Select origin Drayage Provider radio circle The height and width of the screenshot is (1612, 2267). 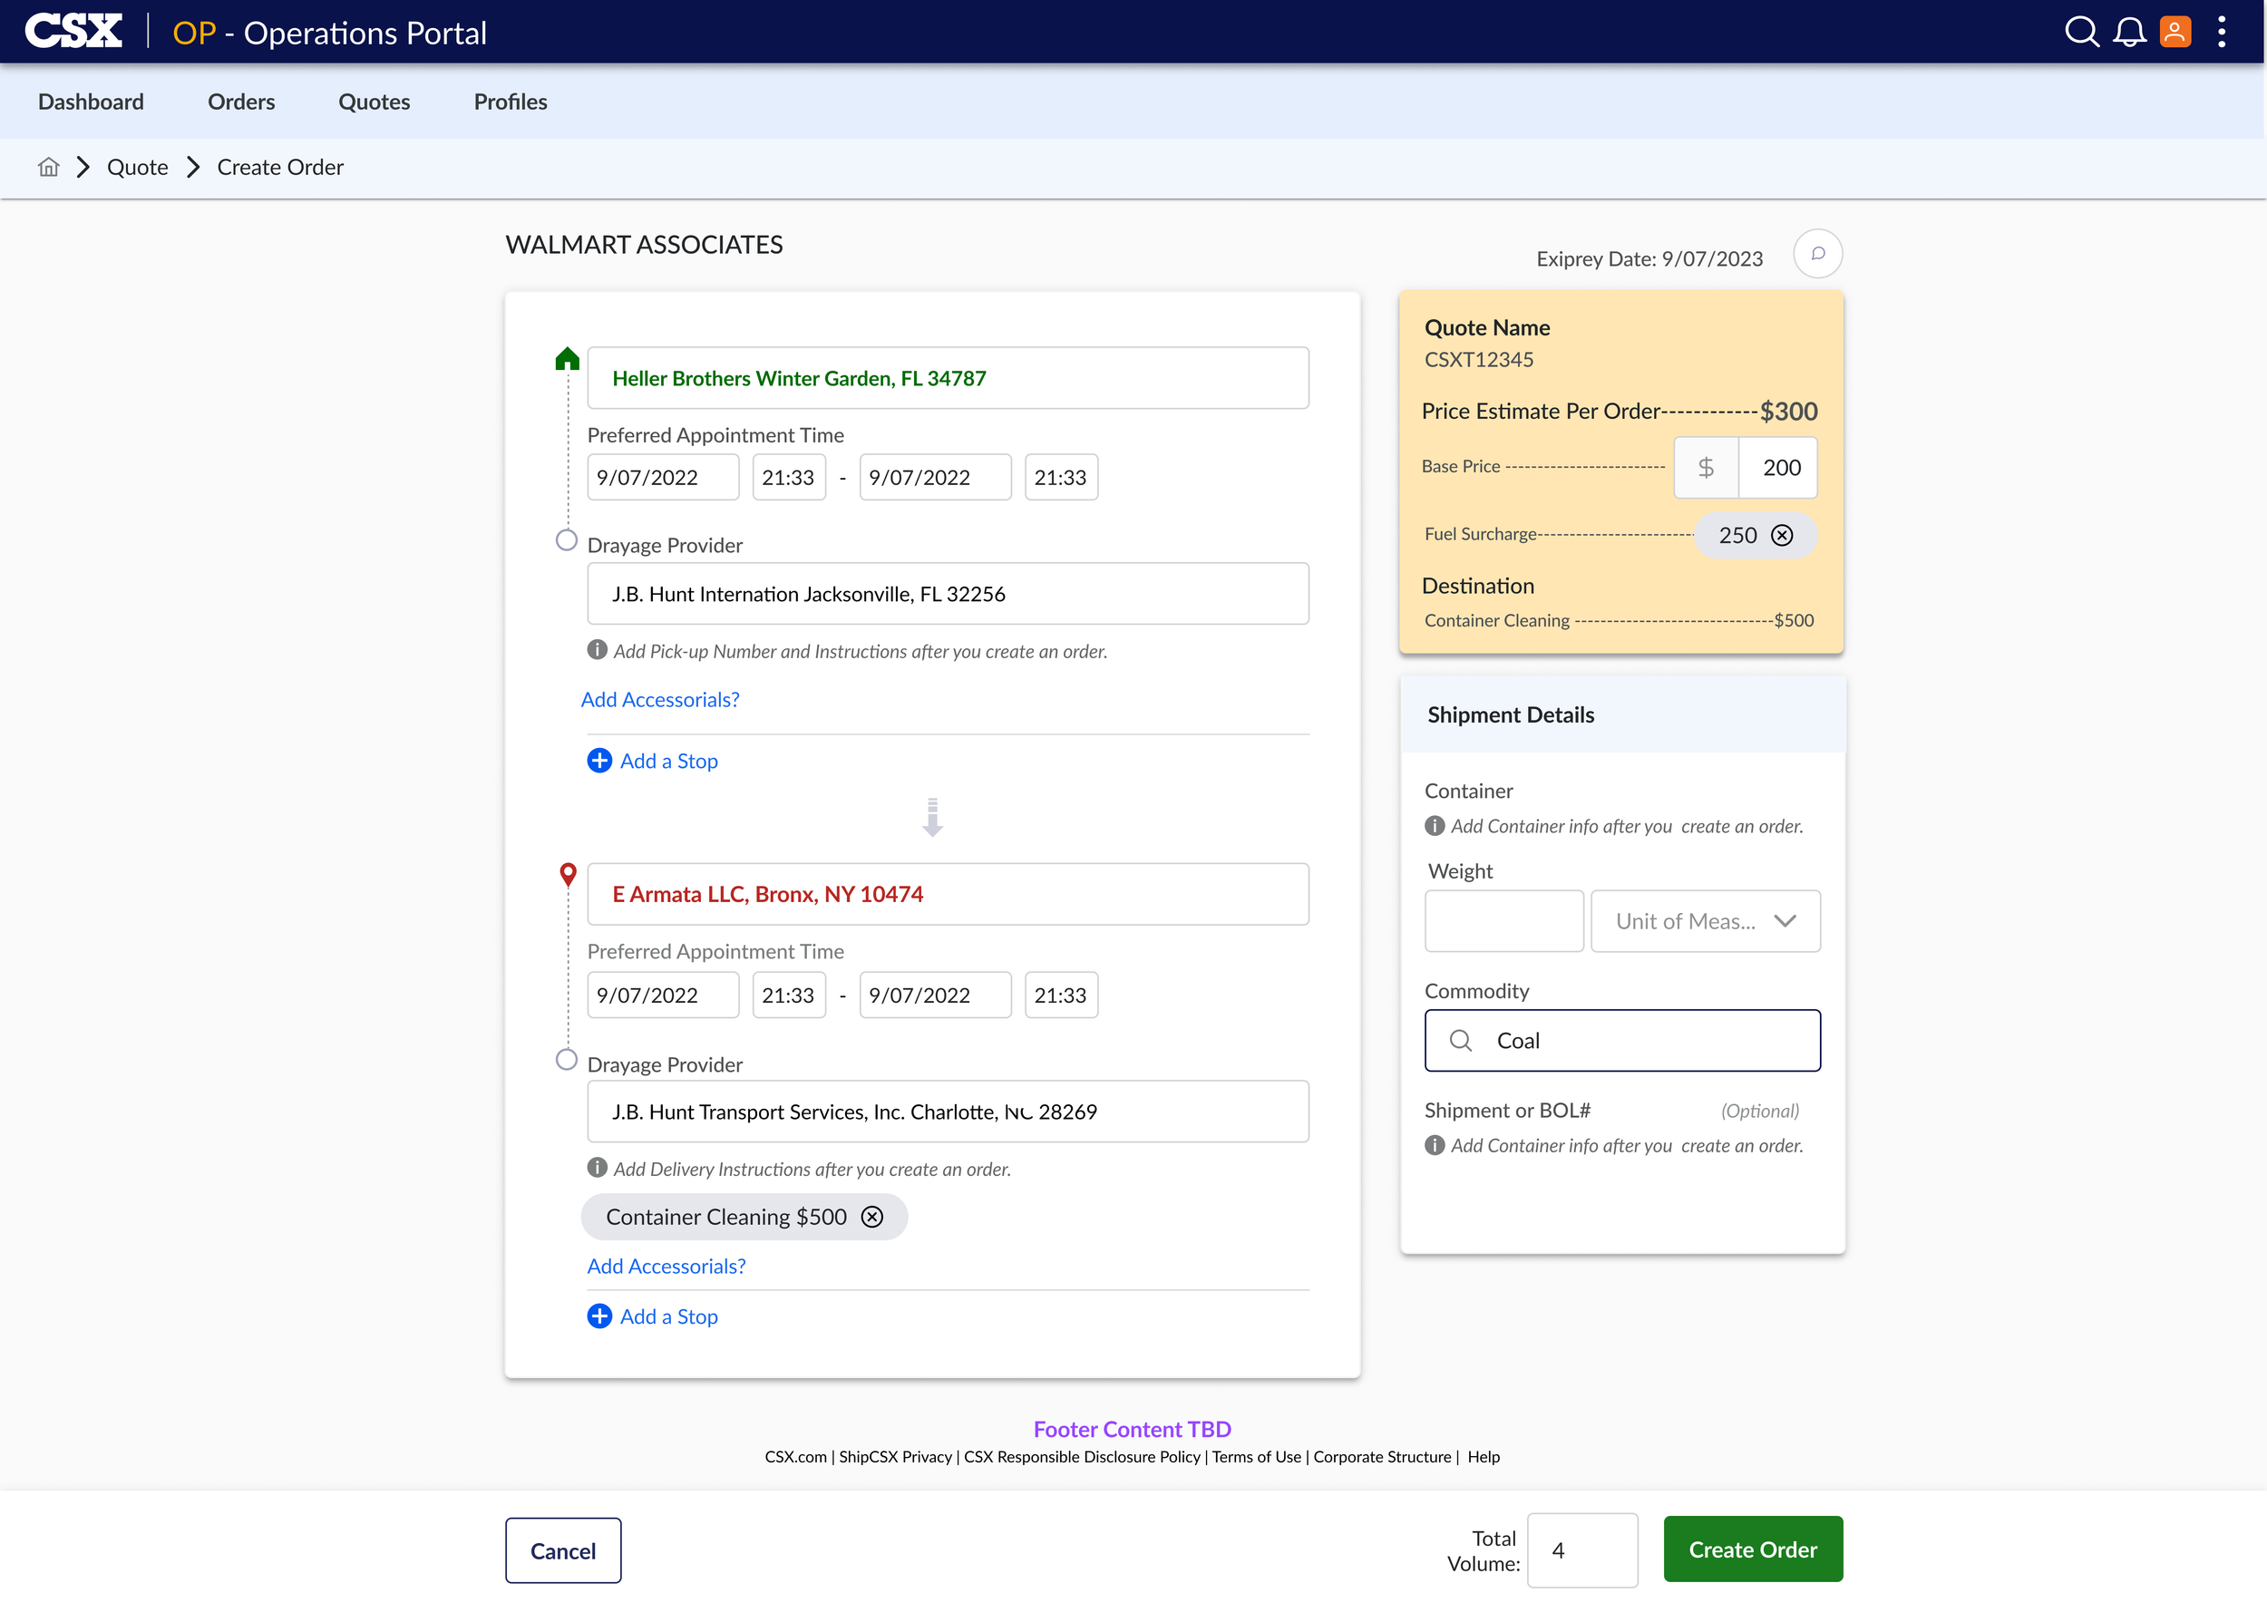(x=566, y=541)
